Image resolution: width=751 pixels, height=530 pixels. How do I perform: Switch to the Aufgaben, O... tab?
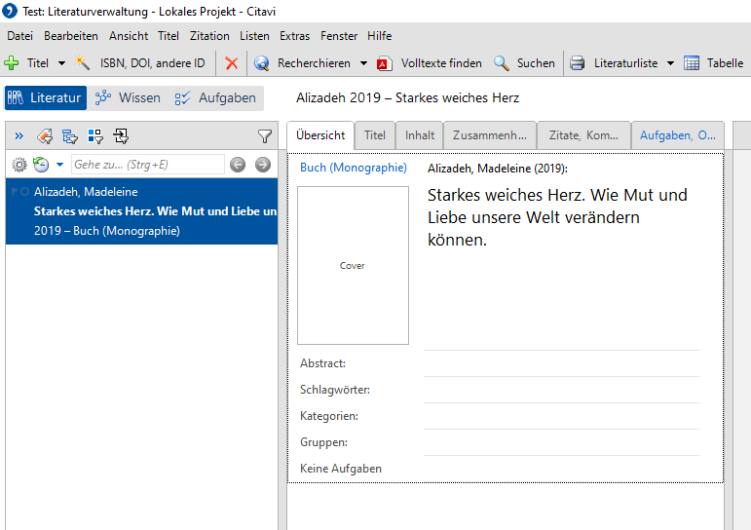(x=678, y=135)
